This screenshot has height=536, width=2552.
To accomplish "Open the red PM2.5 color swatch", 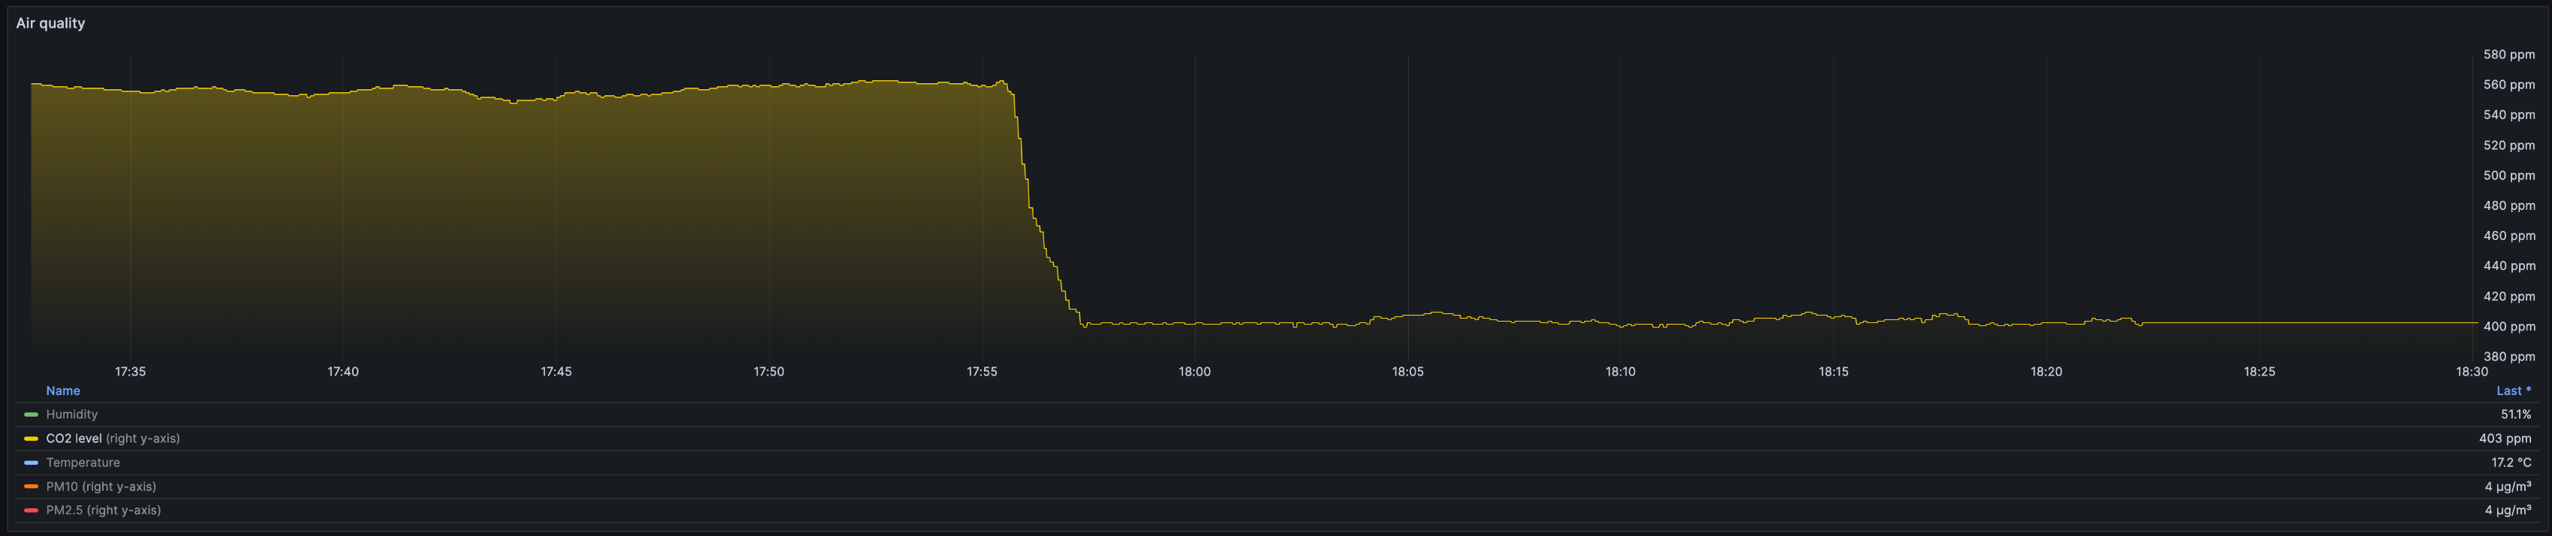I will (31, 511).
